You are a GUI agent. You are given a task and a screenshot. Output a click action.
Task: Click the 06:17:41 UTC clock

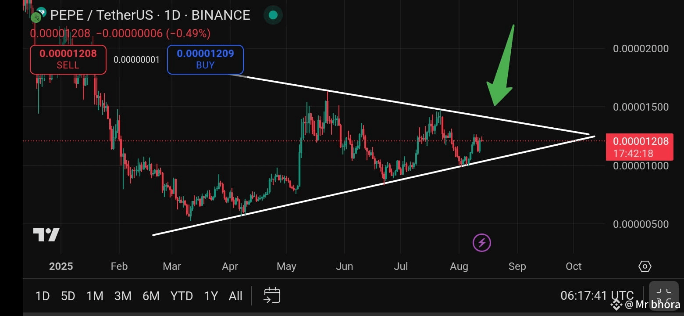(x=597, y=296)
